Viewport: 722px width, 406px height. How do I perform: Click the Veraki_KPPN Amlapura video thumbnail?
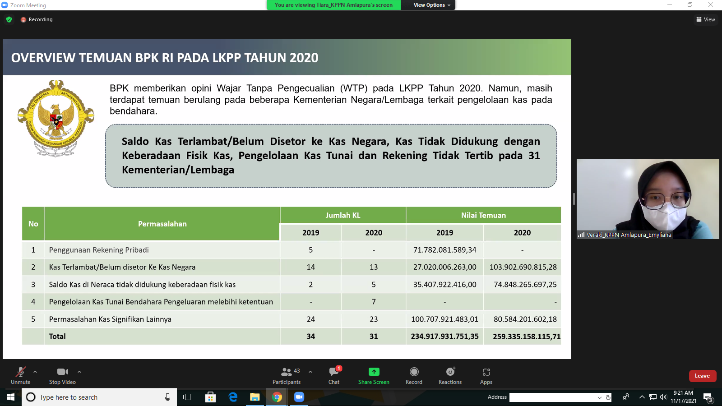click(648, 199)
